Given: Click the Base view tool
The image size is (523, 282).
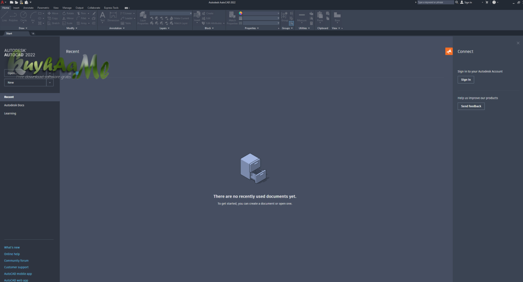Looking at the screenshot, I should [x=337, y=17].
